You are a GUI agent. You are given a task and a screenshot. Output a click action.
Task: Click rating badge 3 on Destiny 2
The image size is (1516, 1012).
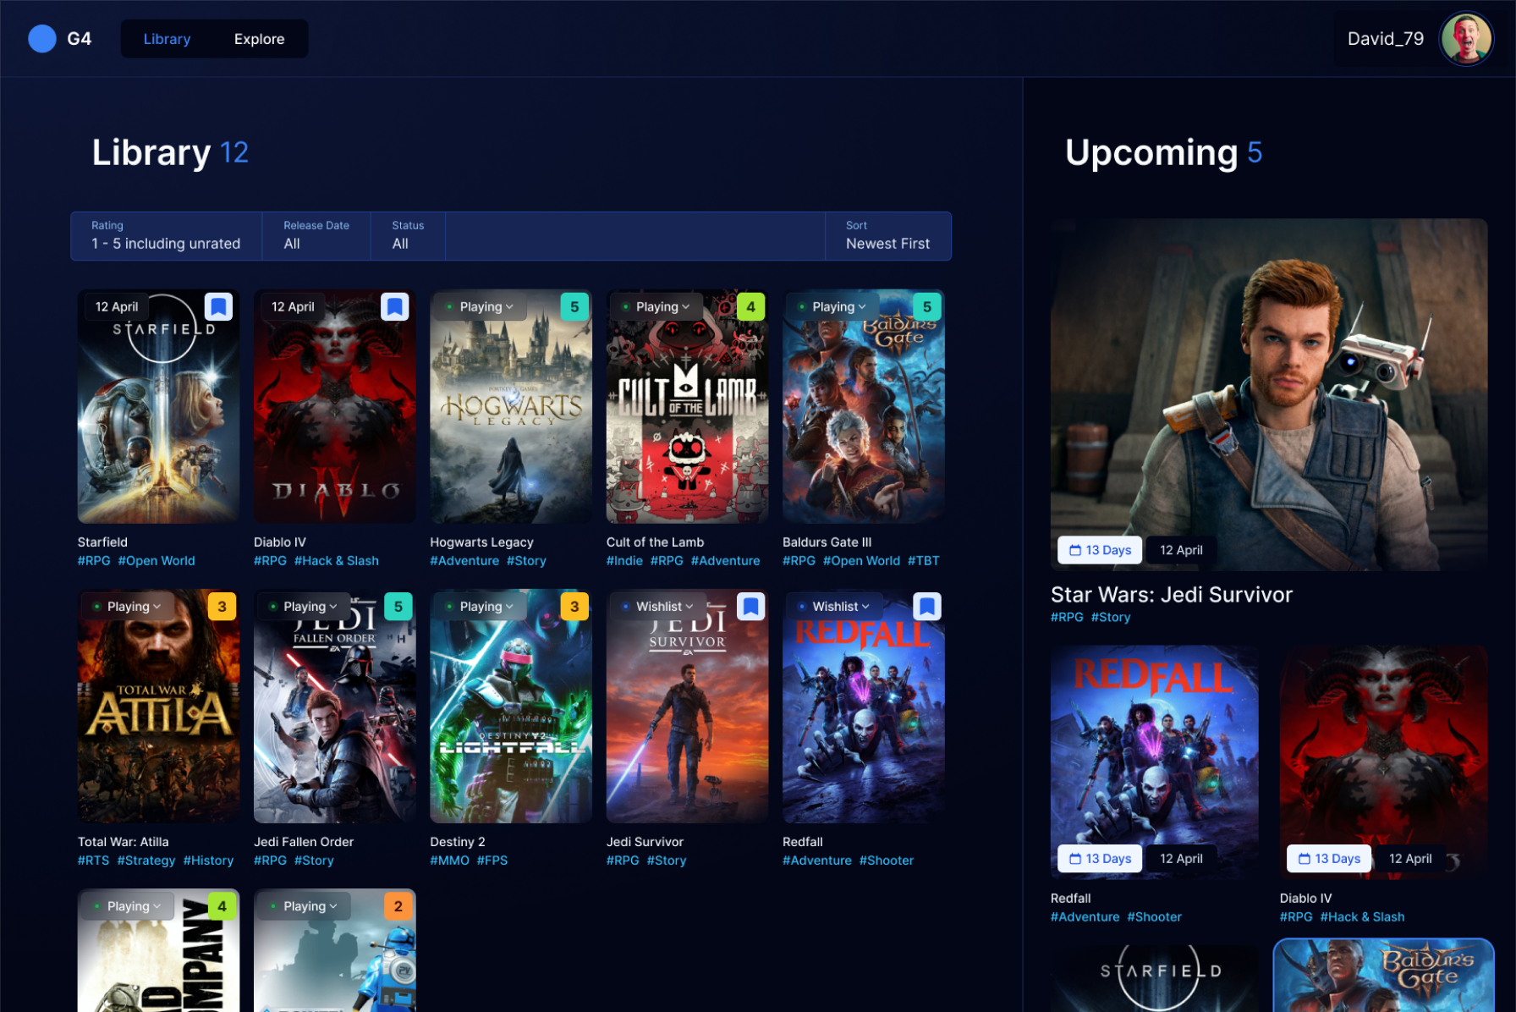pos(574,606)
